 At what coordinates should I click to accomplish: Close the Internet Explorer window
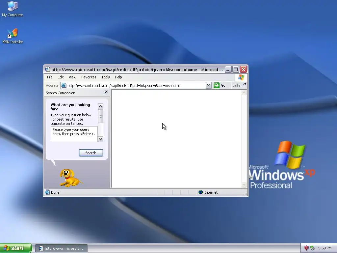(x=244, y=70)
